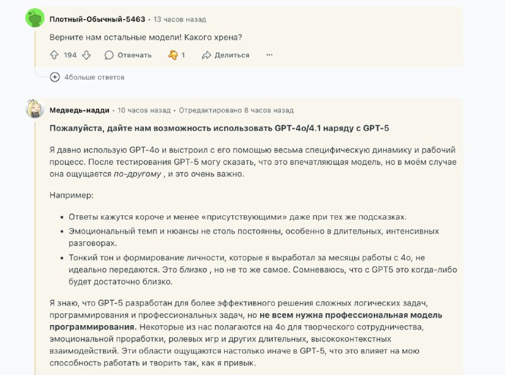Viewport: 505px width, 375px height.
Task: Click the 10 часов назад timestamp
Action: coord(144,110)
